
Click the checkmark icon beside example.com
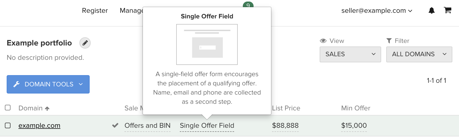(115, 125)
